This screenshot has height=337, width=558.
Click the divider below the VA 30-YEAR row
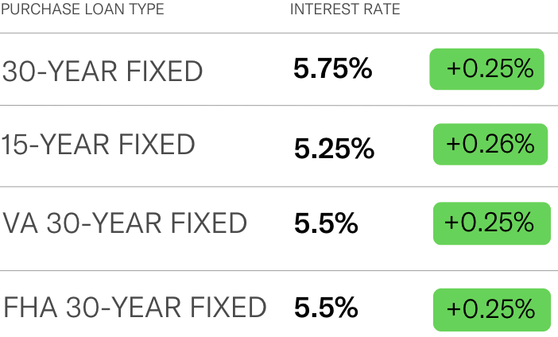point(279,270)
